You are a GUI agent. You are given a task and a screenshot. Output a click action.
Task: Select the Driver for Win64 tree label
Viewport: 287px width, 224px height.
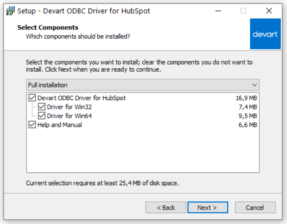[69, 116]
